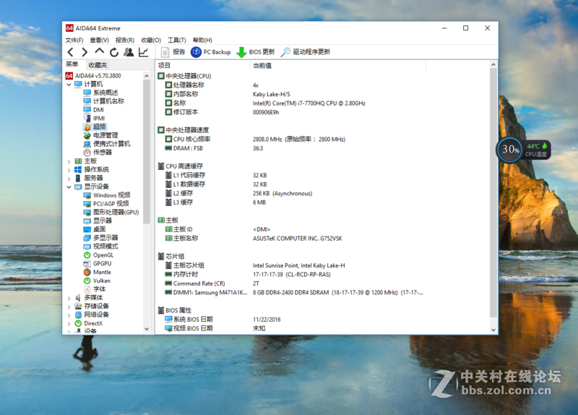The image size is (578, 415).
Task: Go forward with the right arrow toolbar icon
Action: pyautogui.click(x=85, y=52)
